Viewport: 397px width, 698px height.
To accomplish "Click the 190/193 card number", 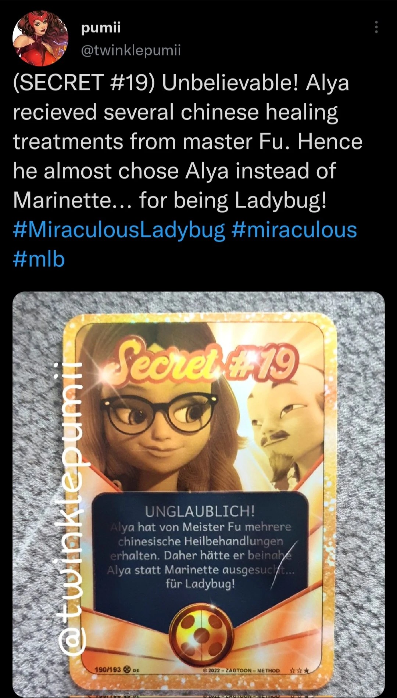I will [x=108, y=669].
